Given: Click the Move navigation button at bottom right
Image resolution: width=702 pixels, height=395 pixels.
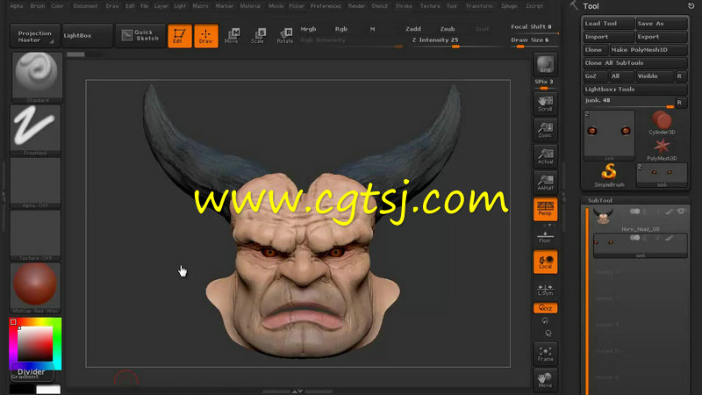Looking at the screenshot, I should (x=545, y=380).
